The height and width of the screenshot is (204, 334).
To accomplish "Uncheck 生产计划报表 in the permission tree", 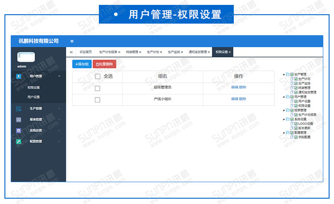I will point(296,115).
